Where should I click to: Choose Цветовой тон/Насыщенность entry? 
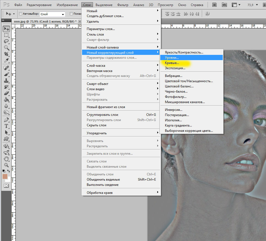[192, 81]
